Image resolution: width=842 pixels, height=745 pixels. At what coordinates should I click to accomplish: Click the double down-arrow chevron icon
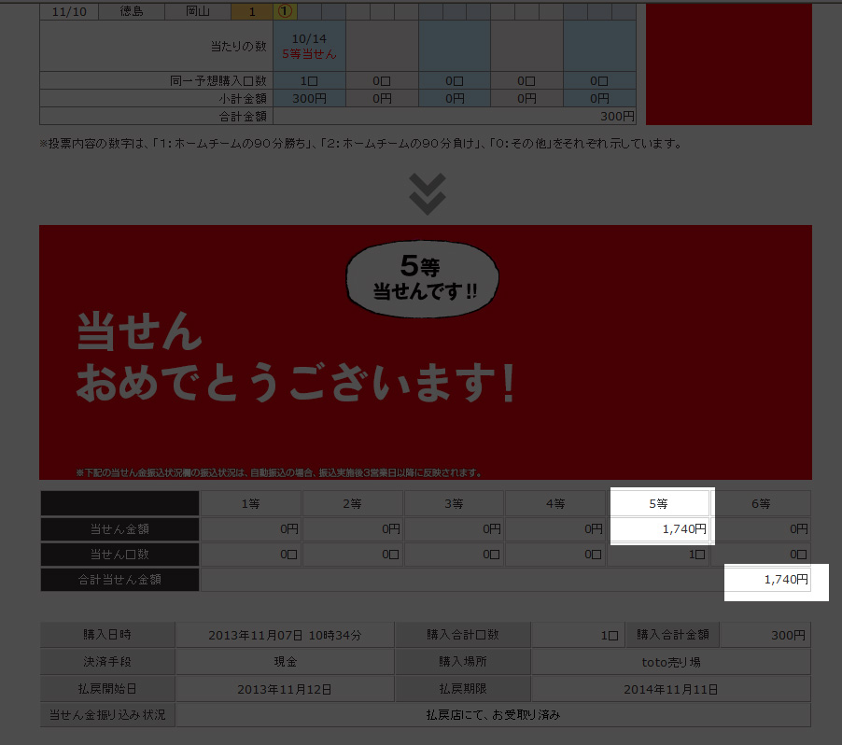point(427,194)
